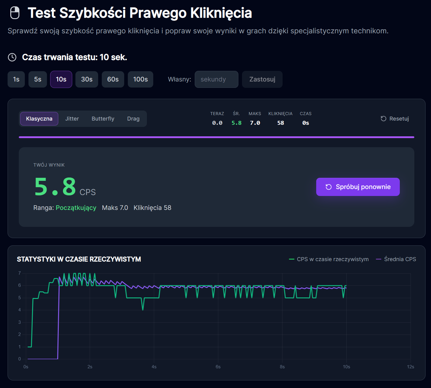
Task: Click the TWÓJ WYNIK heading
Action: (x=49, y=165)
